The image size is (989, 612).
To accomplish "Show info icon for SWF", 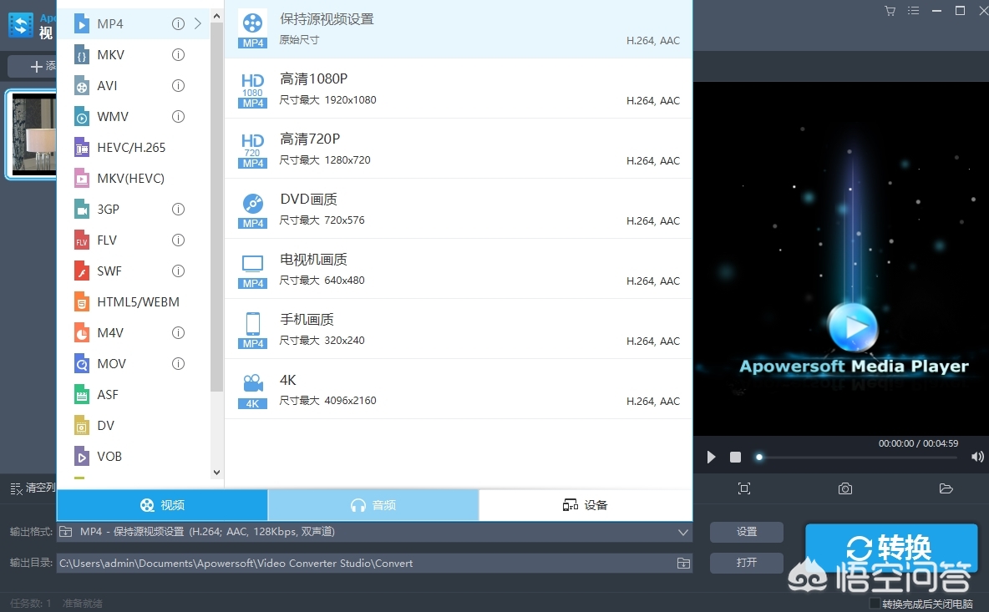I will point(179,271).
